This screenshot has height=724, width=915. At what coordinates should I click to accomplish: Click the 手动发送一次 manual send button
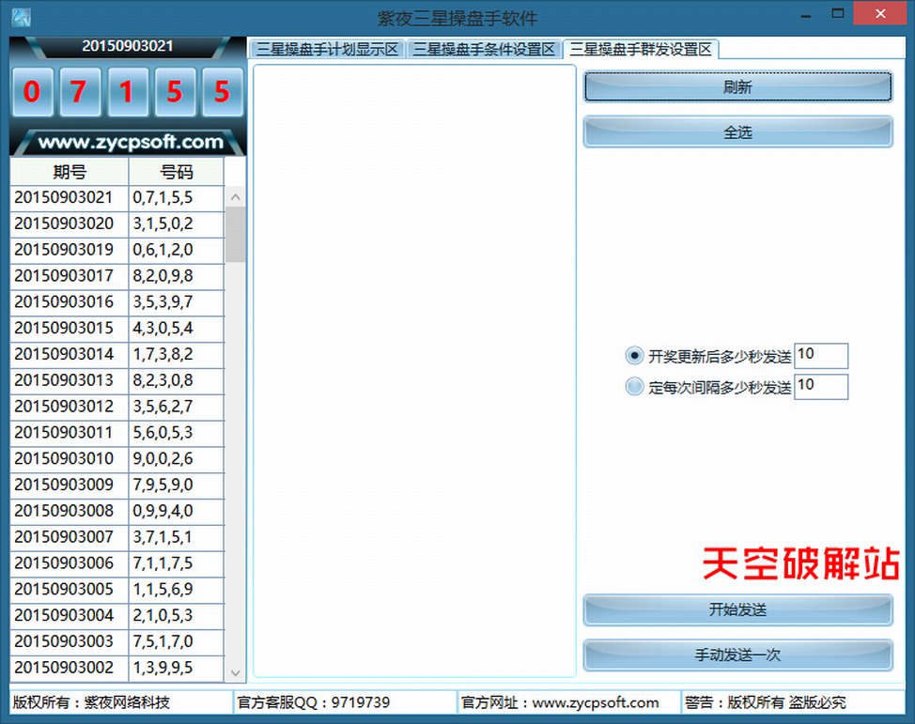[737, 655]
